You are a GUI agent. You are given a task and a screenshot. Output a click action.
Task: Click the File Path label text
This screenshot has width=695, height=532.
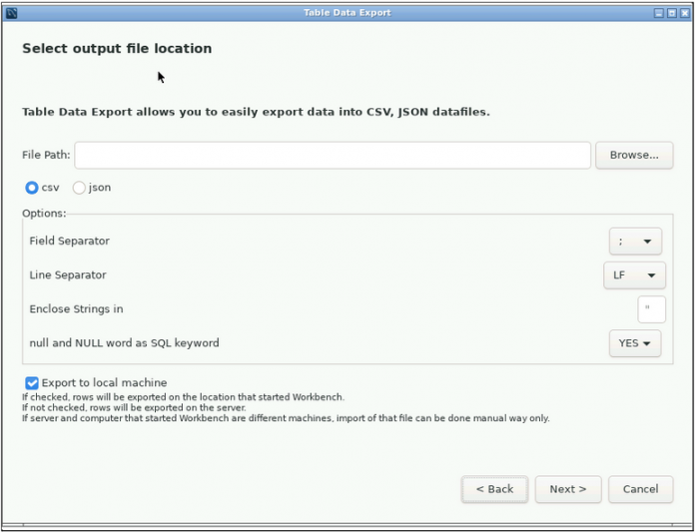coord(46,156)
